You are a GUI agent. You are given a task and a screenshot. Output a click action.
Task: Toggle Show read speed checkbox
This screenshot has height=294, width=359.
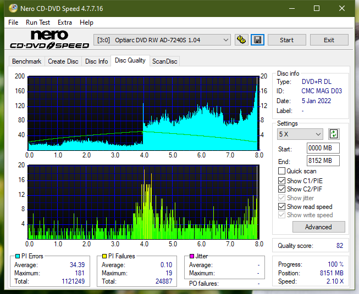(281, 206)
